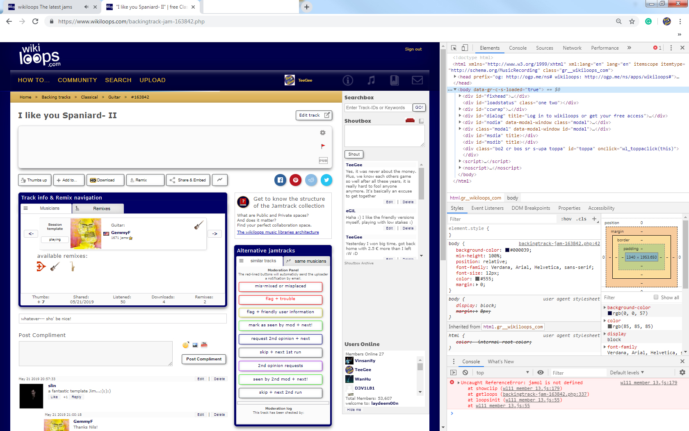This screenshot has width=689, height=431.
Task: Share track on Facebook
Action: pos(280,180)
